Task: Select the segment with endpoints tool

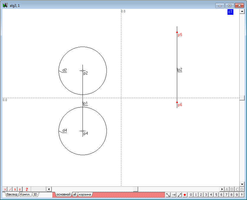Action: tap(168, 195)
